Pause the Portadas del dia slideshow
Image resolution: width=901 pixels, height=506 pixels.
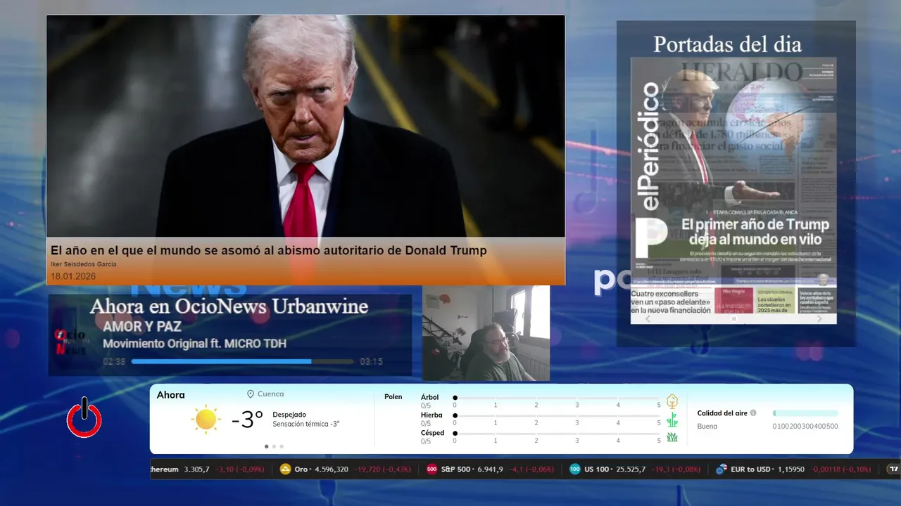pos(733,319)
